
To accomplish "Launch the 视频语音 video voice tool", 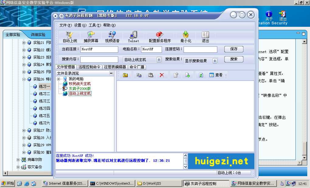I will [x=112, y=37].
